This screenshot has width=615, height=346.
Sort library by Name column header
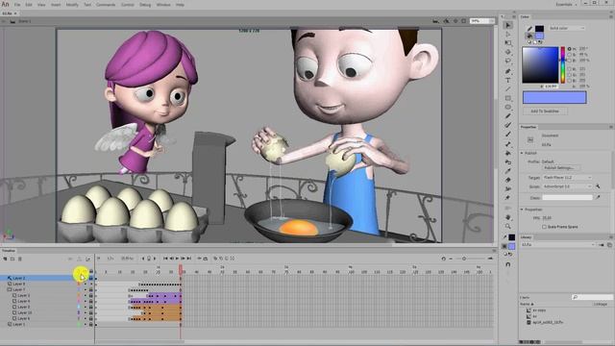[527, 304]
